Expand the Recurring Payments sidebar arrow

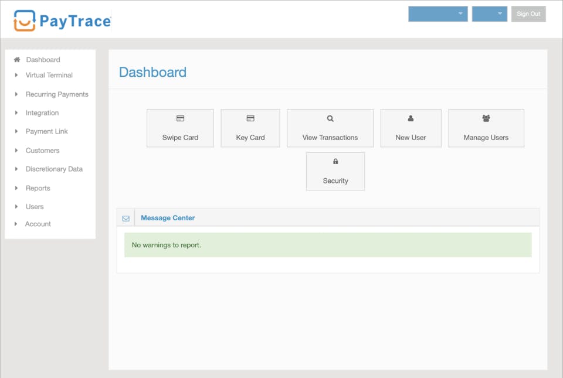tap(17, 94)
